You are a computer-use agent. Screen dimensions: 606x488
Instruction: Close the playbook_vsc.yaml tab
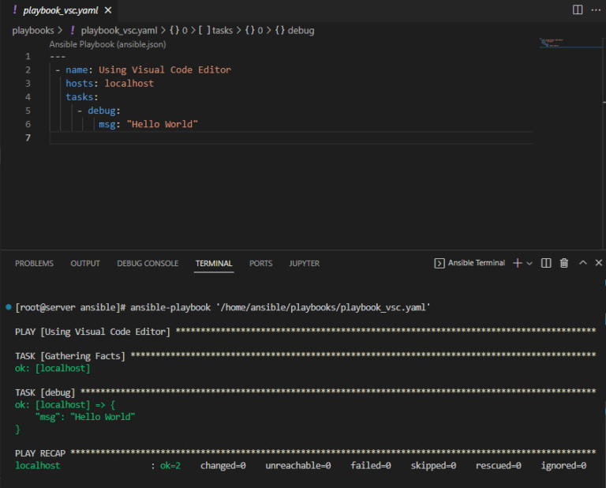coord(108,10)
